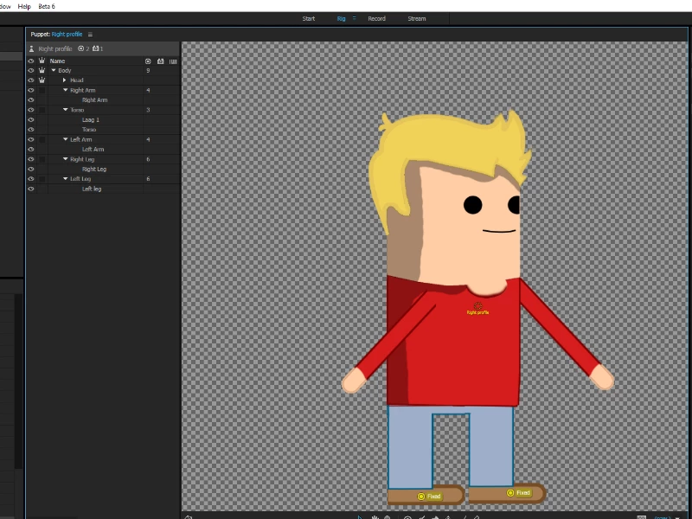The height and width of the screenshot is (519, 692).
Task: Select the Right profile puppet root row
Action: (103, 48)
